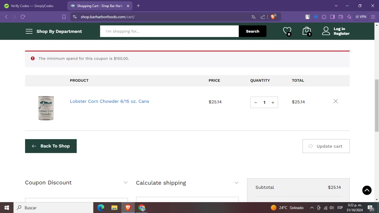Click the Register link
Screen dimensions: 379x213
(x=342, y=34)
